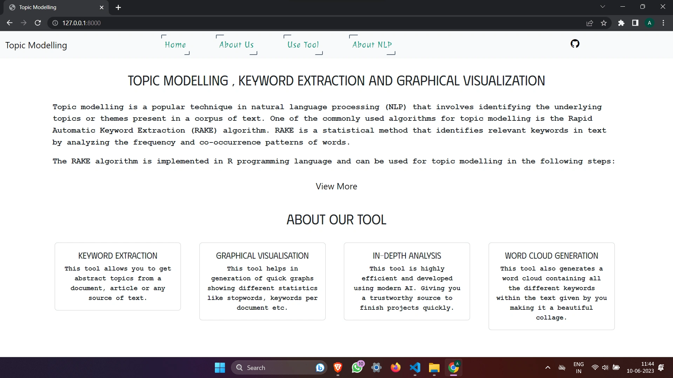Click the browser reload page icon
This screenshot has height=378, width=673.
38,23
